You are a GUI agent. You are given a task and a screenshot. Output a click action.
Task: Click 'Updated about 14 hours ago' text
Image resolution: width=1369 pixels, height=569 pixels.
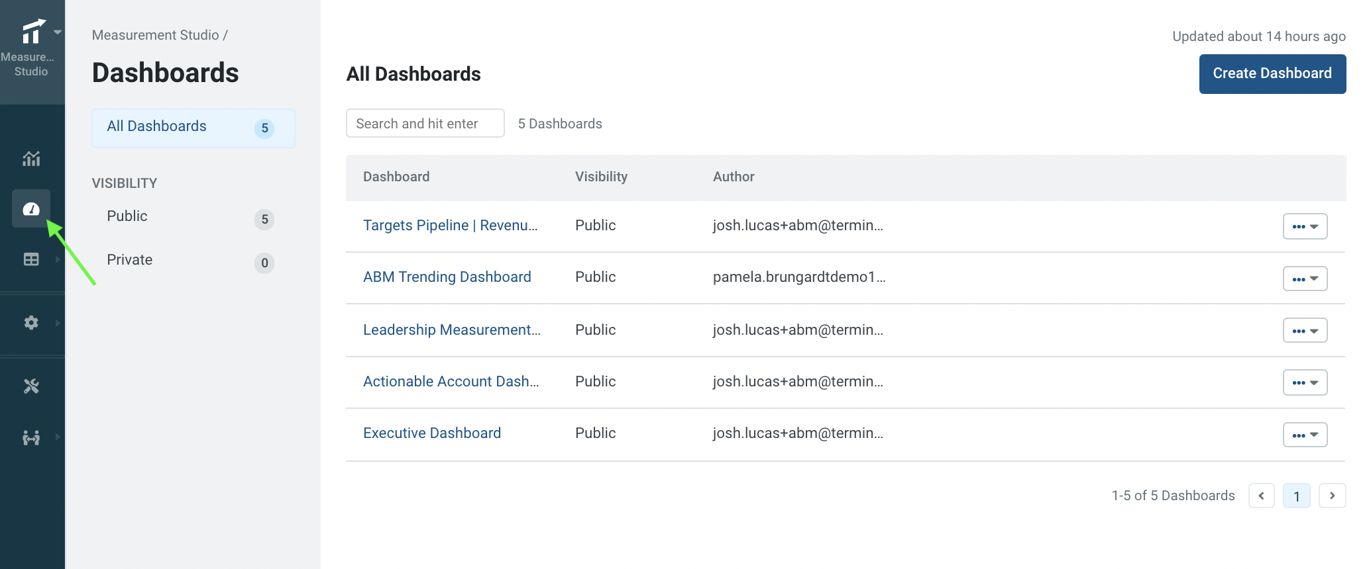click(x=1259, y=36)
